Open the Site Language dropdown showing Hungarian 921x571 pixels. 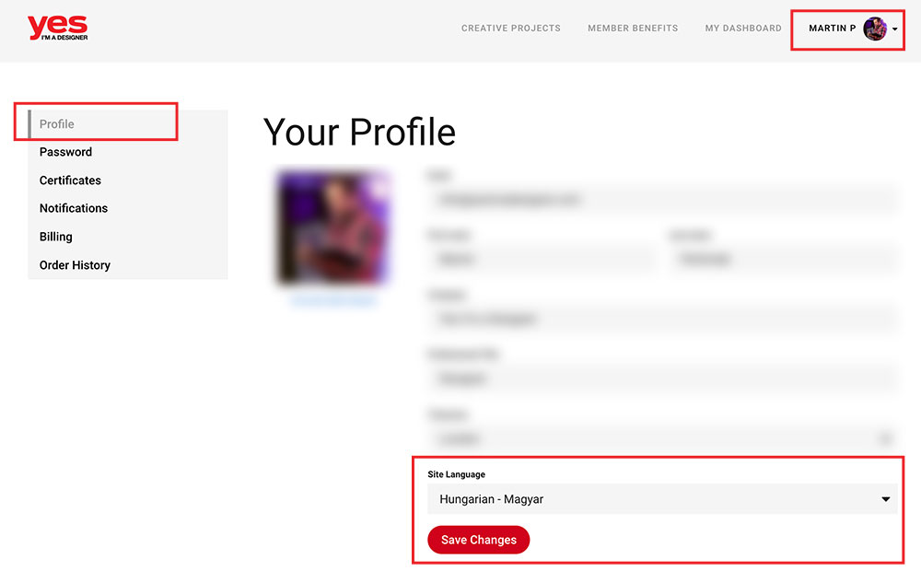pos(654,499)
